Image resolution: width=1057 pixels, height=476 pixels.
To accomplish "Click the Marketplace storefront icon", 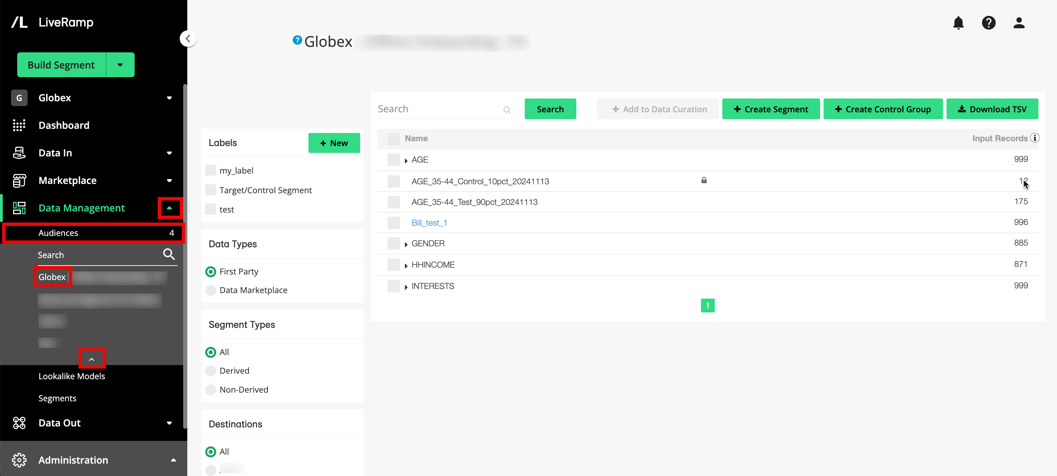I will [19, 180].
